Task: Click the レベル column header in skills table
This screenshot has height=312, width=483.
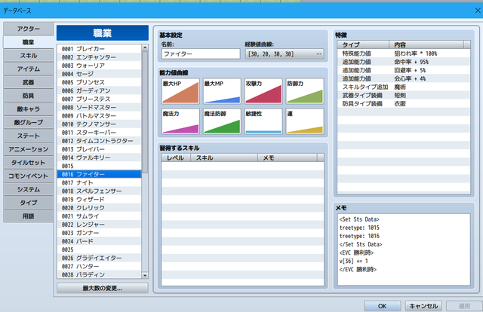Action: coord(176,158)
